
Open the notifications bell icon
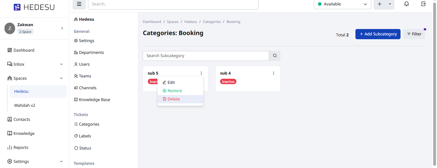pos(407,4)
